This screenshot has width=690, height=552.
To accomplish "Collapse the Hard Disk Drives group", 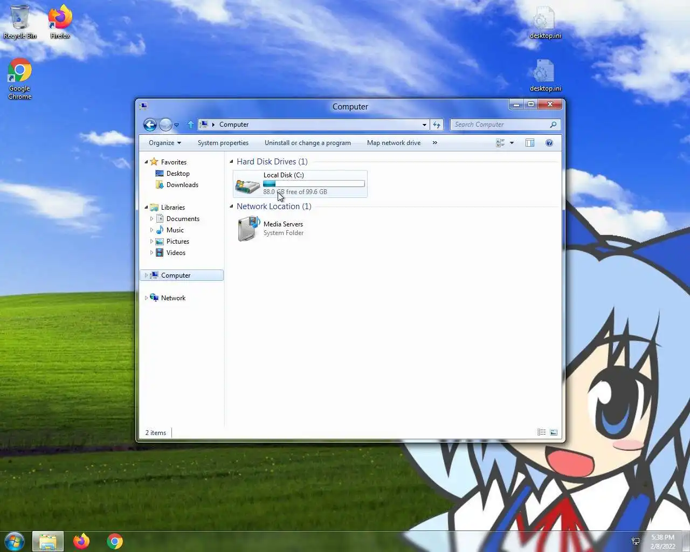I will coord(231,162).
